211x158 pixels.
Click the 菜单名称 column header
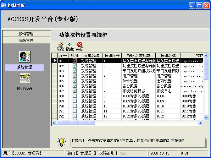pyautogui.click(x=92, y=55)
